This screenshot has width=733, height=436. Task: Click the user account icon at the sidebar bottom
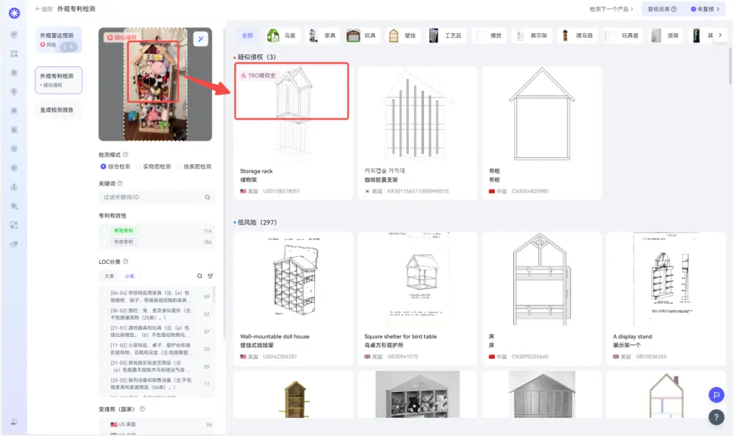point(14,422)
